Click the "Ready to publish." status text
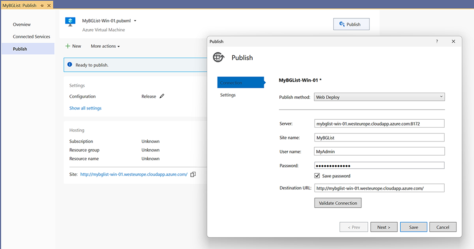 [92, 65]
